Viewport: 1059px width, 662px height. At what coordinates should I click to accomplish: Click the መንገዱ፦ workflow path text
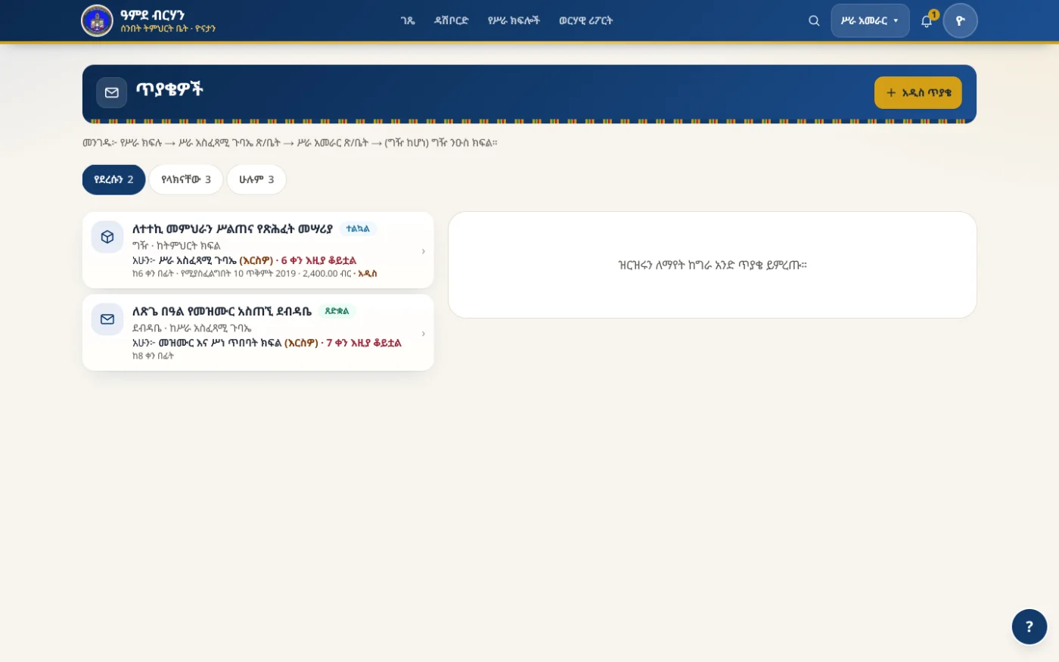[290, 142]
